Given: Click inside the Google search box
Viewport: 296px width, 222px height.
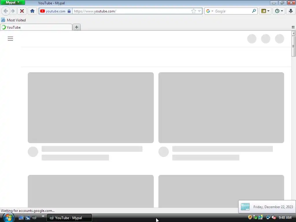Looking at the screenshot, I should [x=233, y=11].
